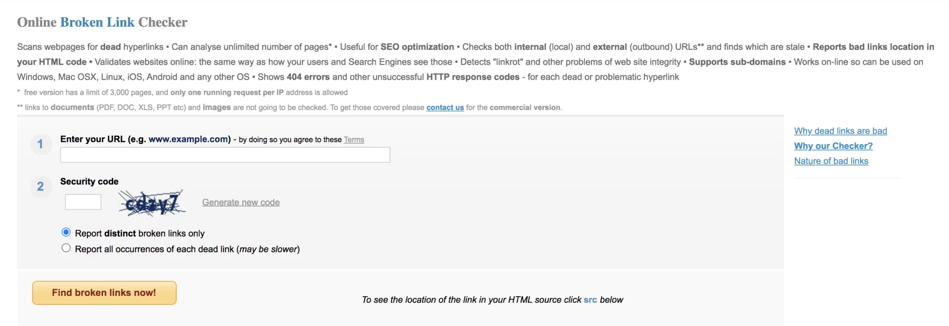Select the 'Report all occurrences of each dead link' option
This screenshot has height=326, width=949.
click(66, 248)
